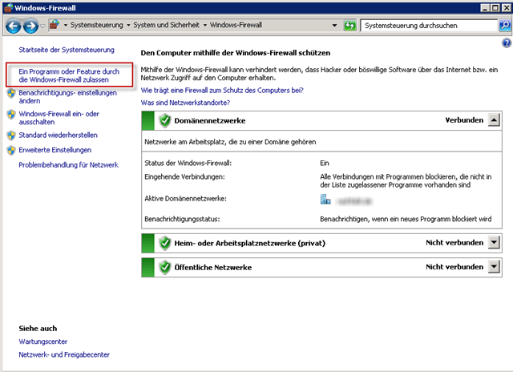
Task: Open Ein Programm oder Feature durch Firewall zulassen
Action: click(69, 75)
